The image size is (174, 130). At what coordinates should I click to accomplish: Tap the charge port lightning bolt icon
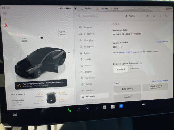(x=69, y=53)
